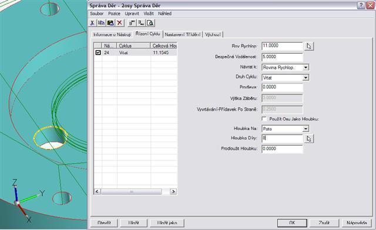Click the Nápověda help button
Screen dimensions: 376x230
pos(357,223)
